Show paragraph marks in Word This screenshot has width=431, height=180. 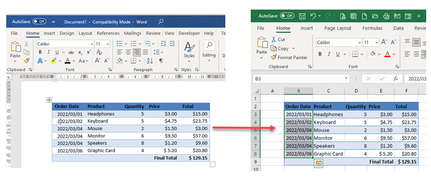pyautogui.click(x=161, y=61)
